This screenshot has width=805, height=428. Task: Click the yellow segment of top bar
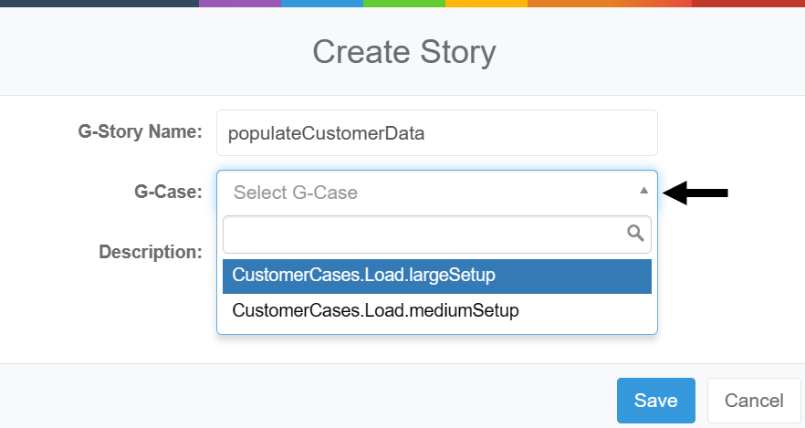click(486, 3)
